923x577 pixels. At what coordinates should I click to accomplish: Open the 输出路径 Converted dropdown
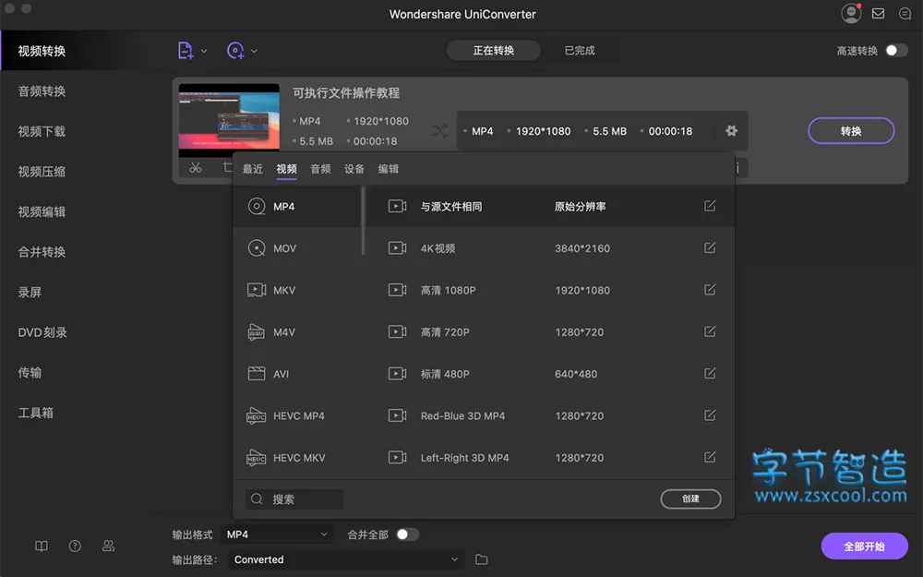click(x=345, y=559)
